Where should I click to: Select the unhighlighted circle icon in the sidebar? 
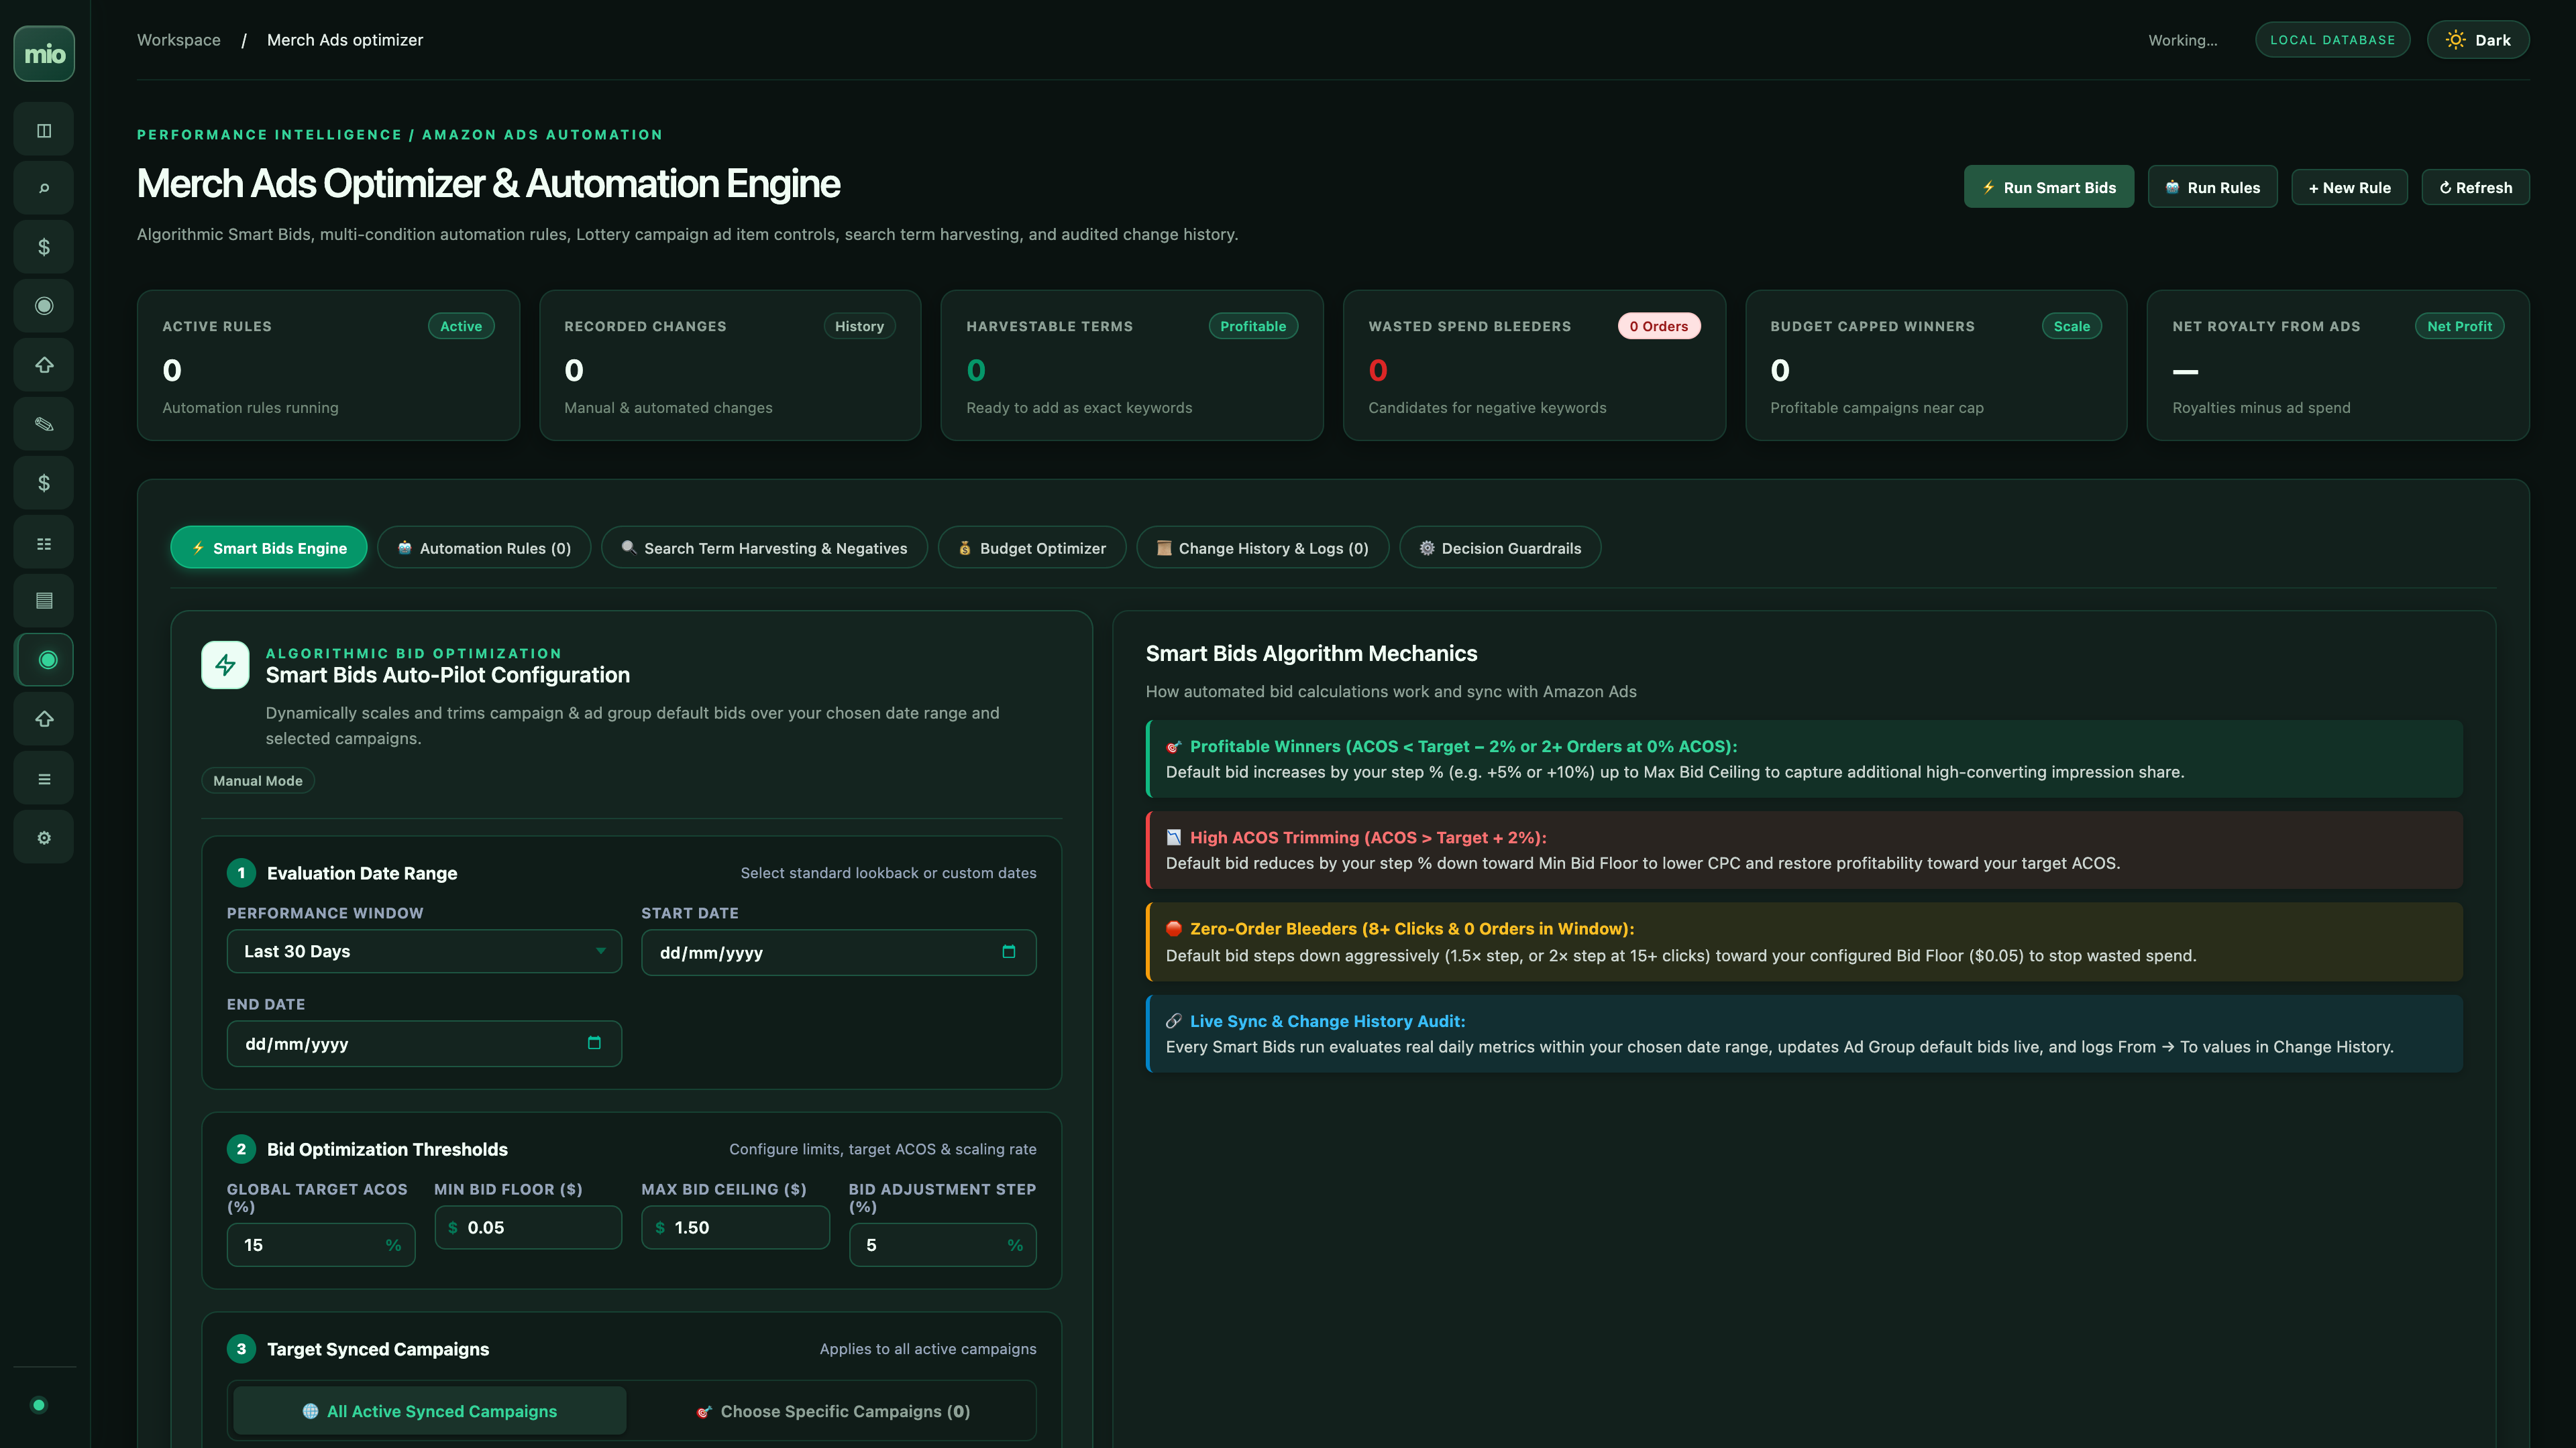point(44,306)
